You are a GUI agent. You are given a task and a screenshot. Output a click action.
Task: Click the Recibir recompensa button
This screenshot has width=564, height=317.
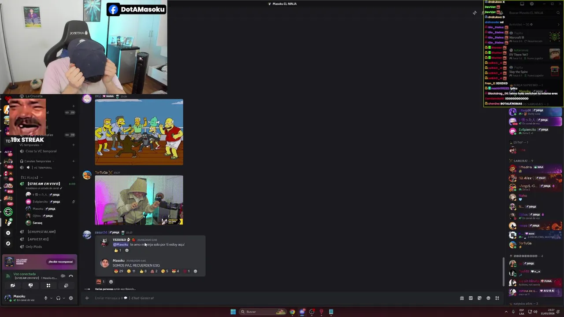61,262
